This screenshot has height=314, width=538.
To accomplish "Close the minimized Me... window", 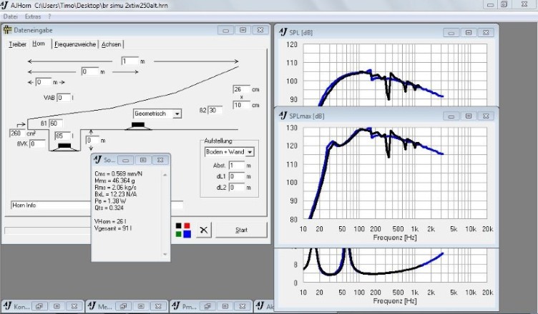I will click(x=158, y=306).
